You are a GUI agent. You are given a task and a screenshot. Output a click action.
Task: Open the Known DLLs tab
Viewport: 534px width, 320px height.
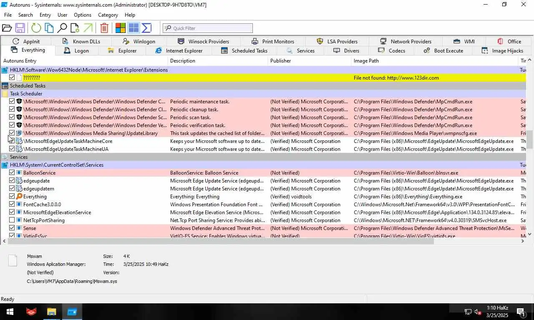(81, 41)
